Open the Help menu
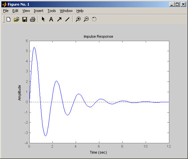Screen dimensions: 188x159 tap(80, 11)
